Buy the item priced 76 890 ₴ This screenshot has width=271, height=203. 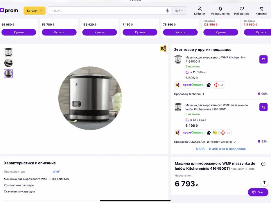click(180, 32)
